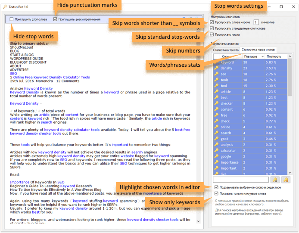Screen dimensions: 299x233
Task: Click the "Analyze Keyword Density" line
Action: point(31,88)
